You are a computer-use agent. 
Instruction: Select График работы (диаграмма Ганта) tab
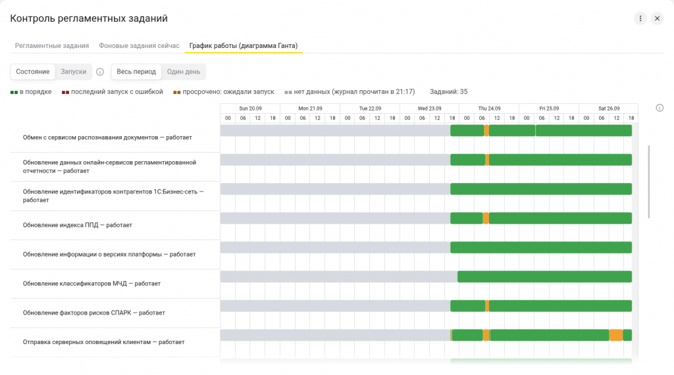tap(244, 45)
